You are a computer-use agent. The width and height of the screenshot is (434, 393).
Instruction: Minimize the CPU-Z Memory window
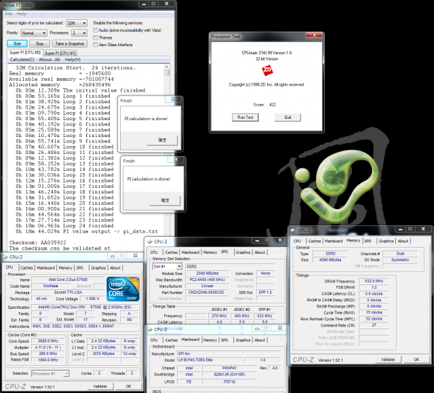click(401, 229)
